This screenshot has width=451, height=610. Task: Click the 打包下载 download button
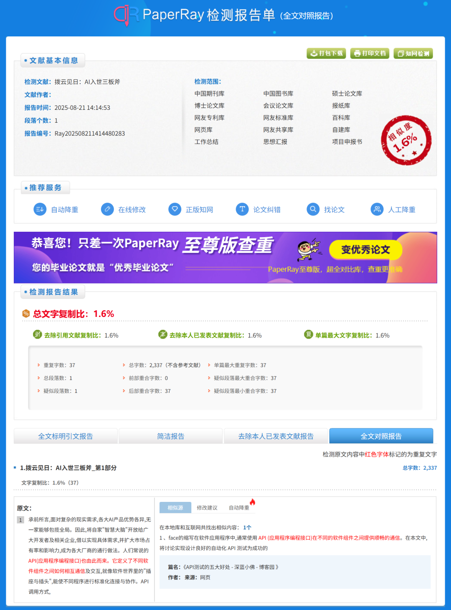(x=326, y=53)
